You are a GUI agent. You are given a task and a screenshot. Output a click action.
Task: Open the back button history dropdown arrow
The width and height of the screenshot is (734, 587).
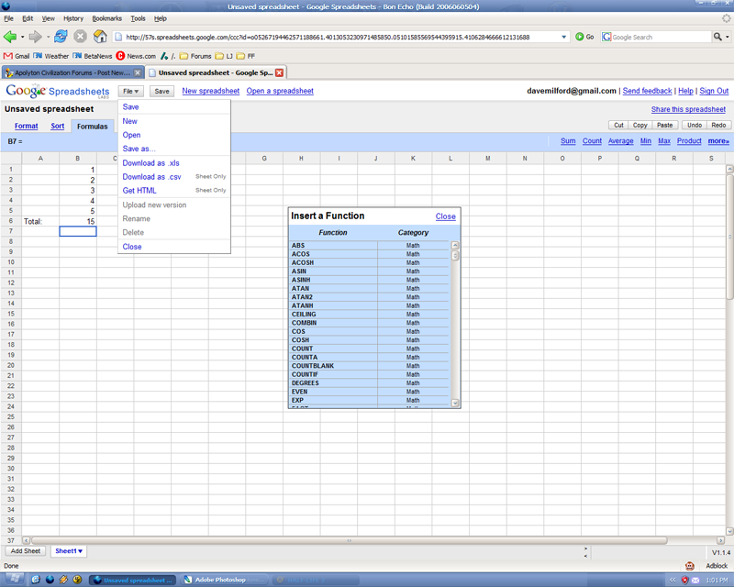(x=22, y=37)
